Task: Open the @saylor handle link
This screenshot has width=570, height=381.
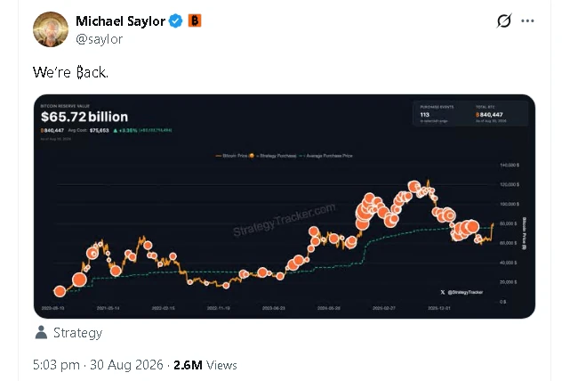Action: 100,39
